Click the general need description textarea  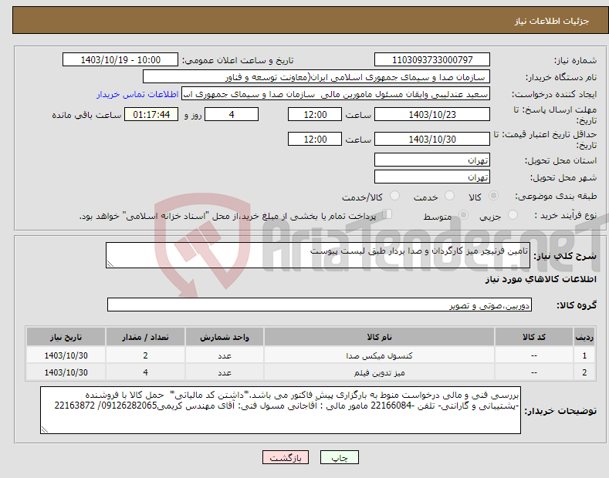[318, 255]
